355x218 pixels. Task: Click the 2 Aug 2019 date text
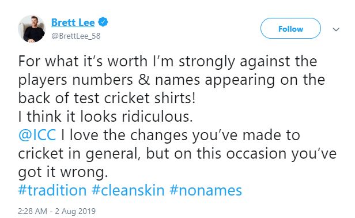(75, 211)
